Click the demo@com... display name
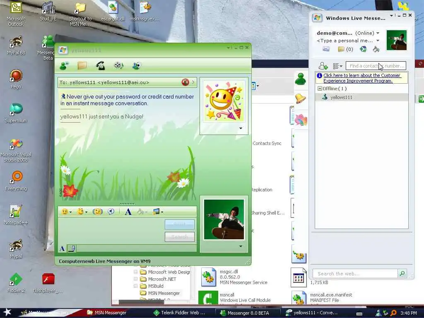Screen dimensions: 424x318 click(x=335, y=33)
